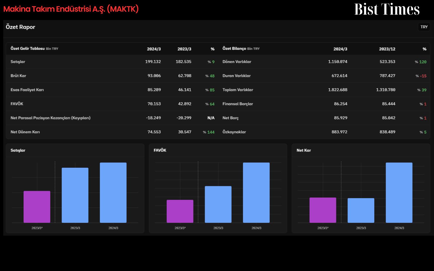The width and height of the screenshot is (434, 271).
Task: Click the Satışlar 2024/3 value 199.132
Action: click(x=153, y=62)
